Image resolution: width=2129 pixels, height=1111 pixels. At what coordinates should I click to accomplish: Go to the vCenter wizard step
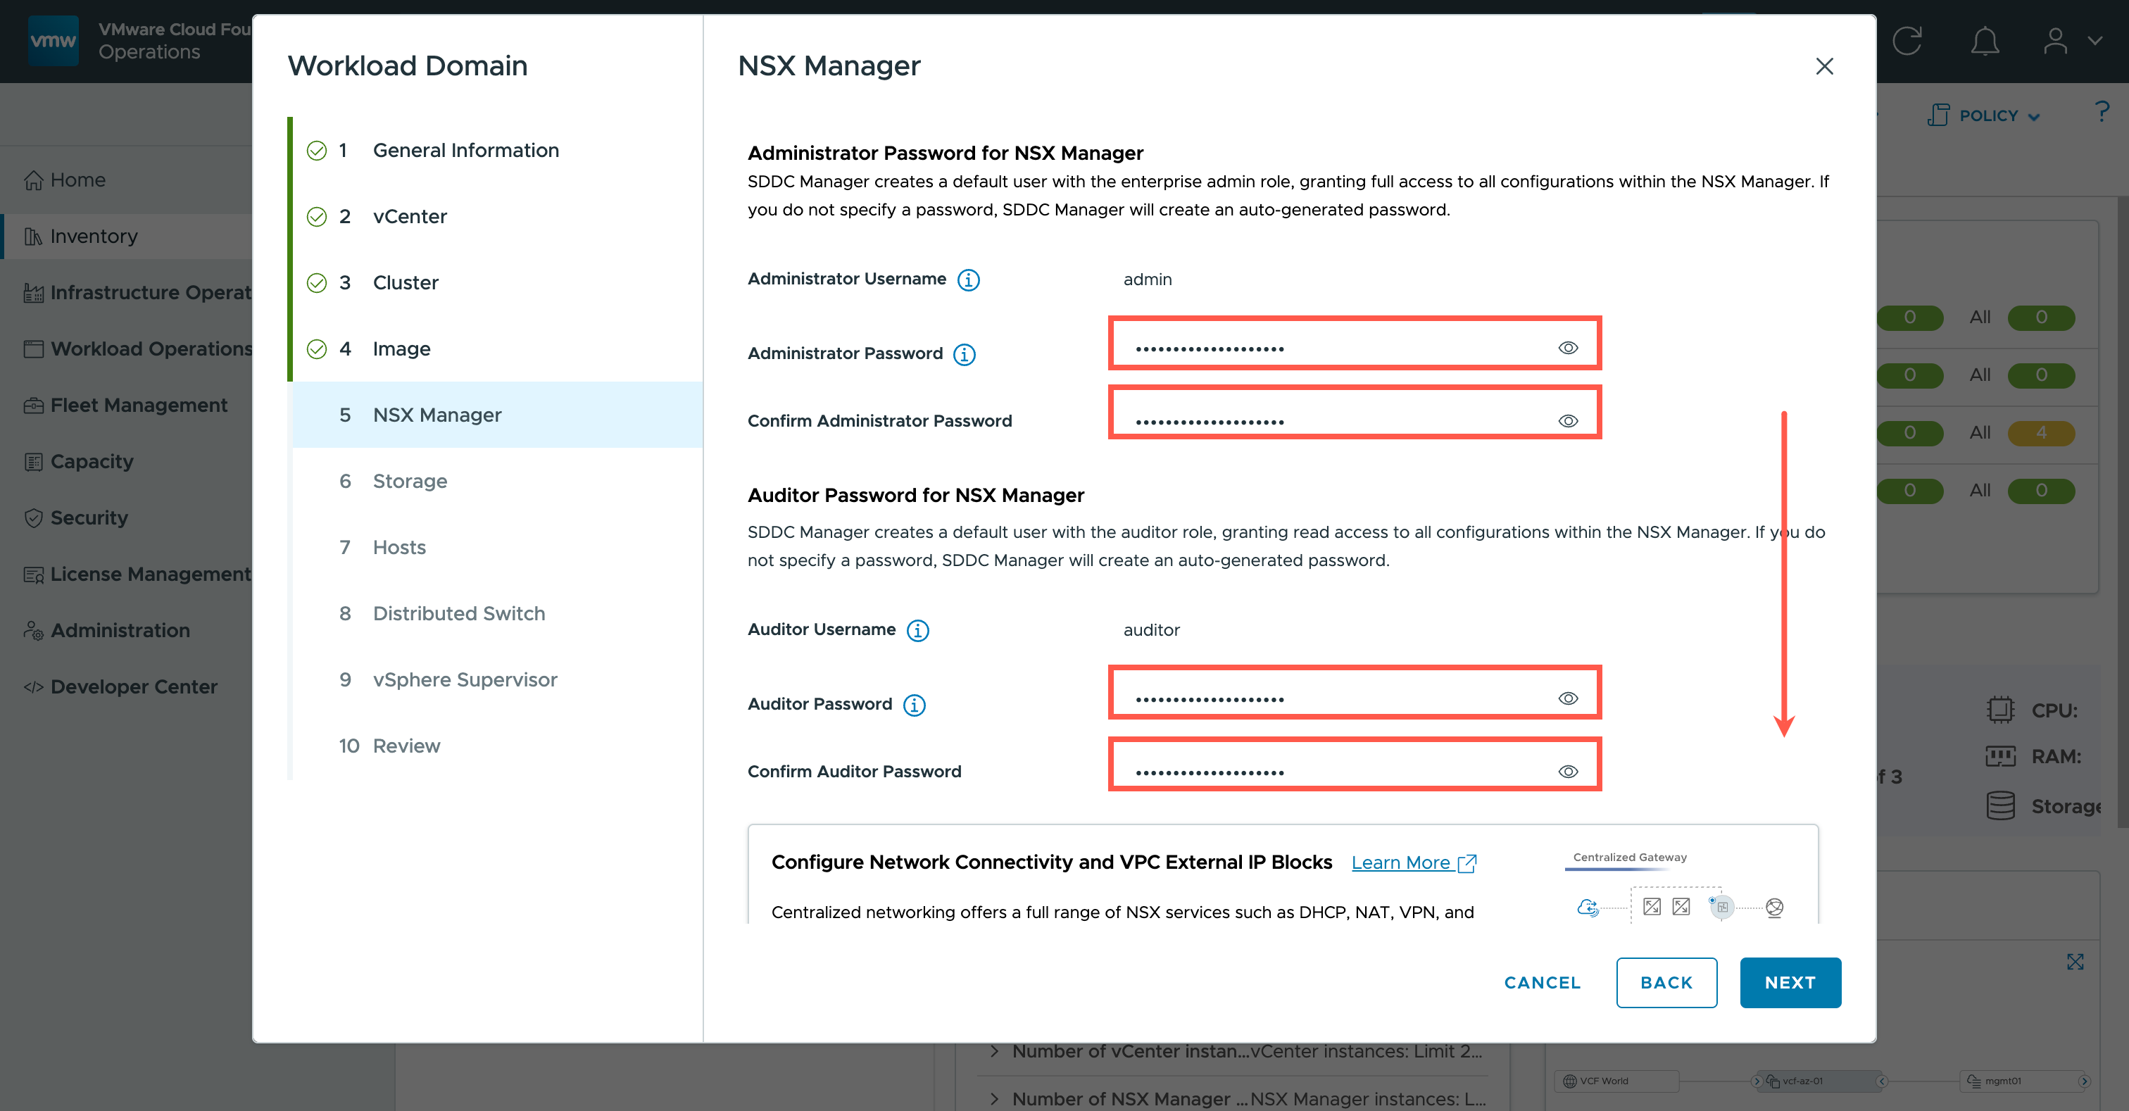pos(409,217)
